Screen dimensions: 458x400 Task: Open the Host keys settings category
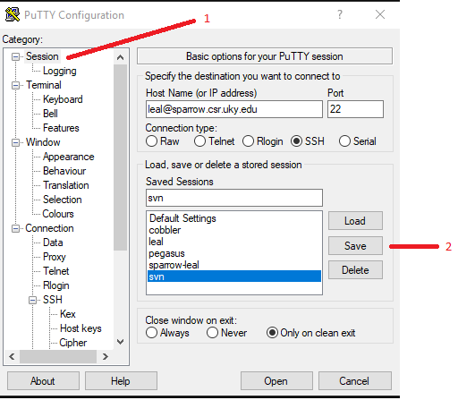pyautogui.click(x=81, y=328)
